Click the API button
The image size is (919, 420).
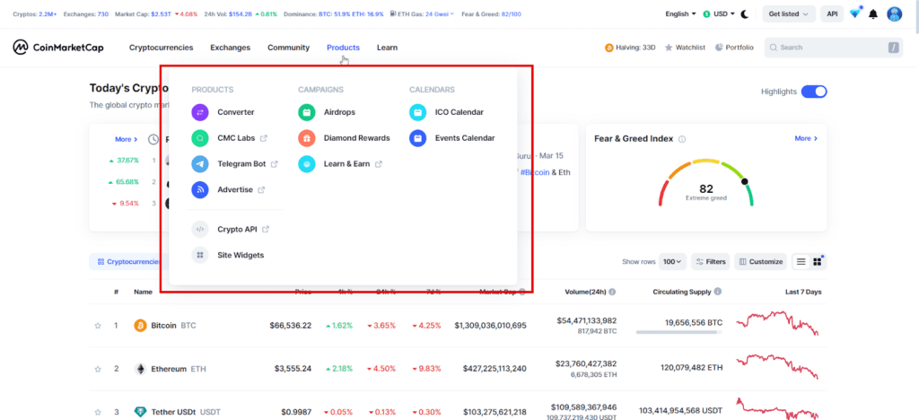pos(832,14)
